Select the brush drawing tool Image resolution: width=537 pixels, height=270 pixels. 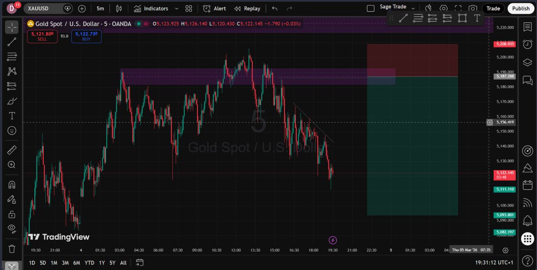(x=12, y=101)
